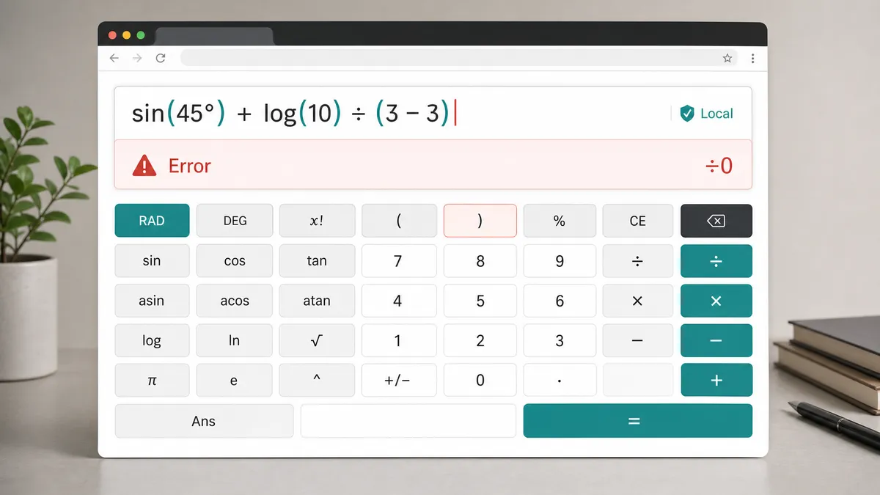Click the red warning triangle icon
The height and width of the screenshot is (495, 880).
(x=144, y=166)
